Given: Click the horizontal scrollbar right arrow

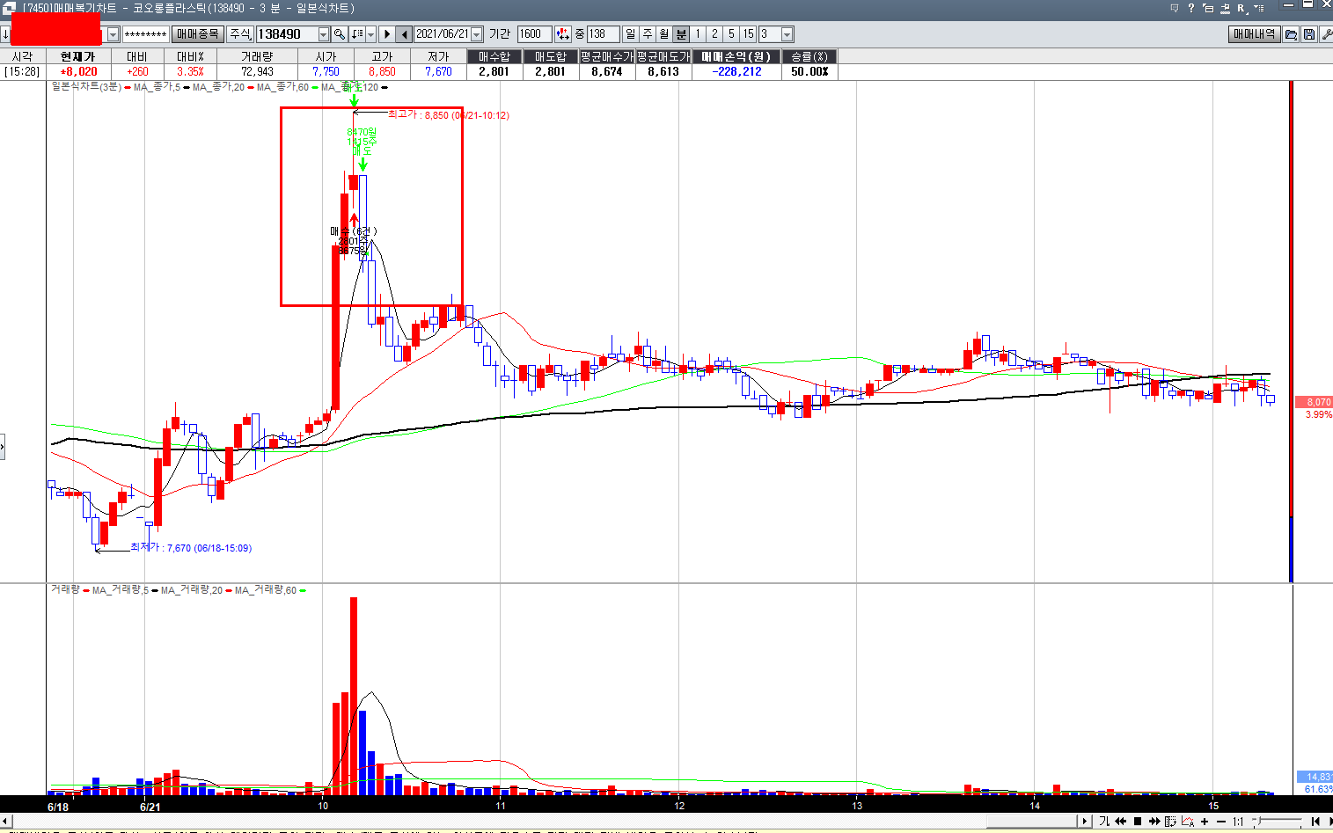Looking at the screenshot, I should [x=1084, y=822].
